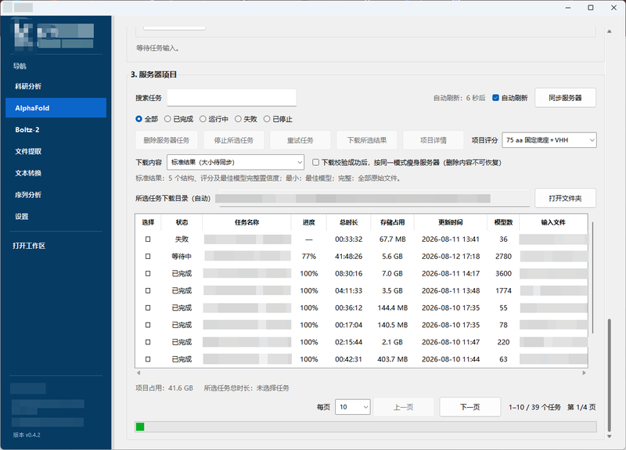The width and height of the screenshot is (626, 450).
Task: Click the 同步服务器 button
Action: click(x=565, y=98)
